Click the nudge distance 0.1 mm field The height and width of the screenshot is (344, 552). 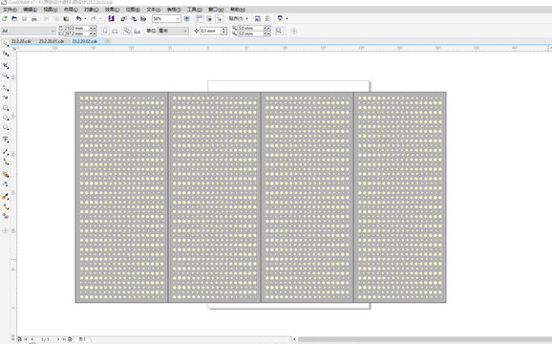[210, 31]
